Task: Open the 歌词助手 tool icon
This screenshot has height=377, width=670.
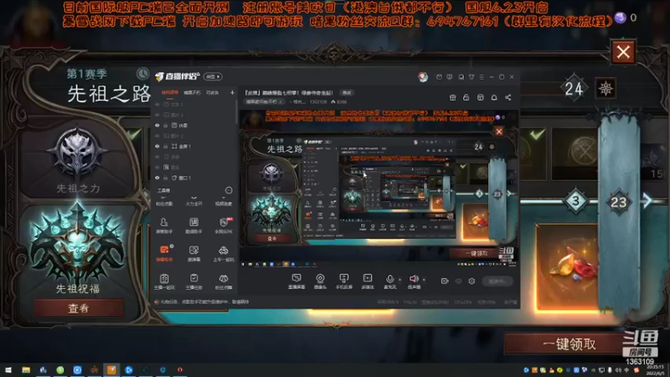Action: coord(193,225)
